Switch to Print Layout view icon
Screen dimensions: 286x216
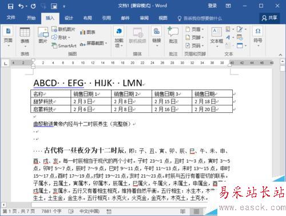pyautogui.click(x=196, y=211)
